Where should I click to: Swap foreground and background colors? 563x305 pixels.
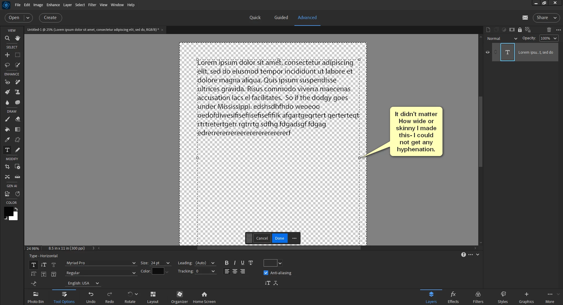[16, 209]
